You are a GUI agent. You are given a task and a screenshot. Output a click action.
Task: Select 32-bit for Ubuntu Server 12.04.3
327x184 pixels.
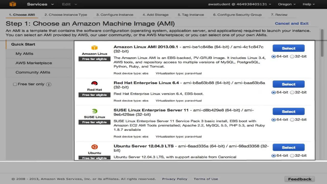pyautogui.click(x=292, y=156)
